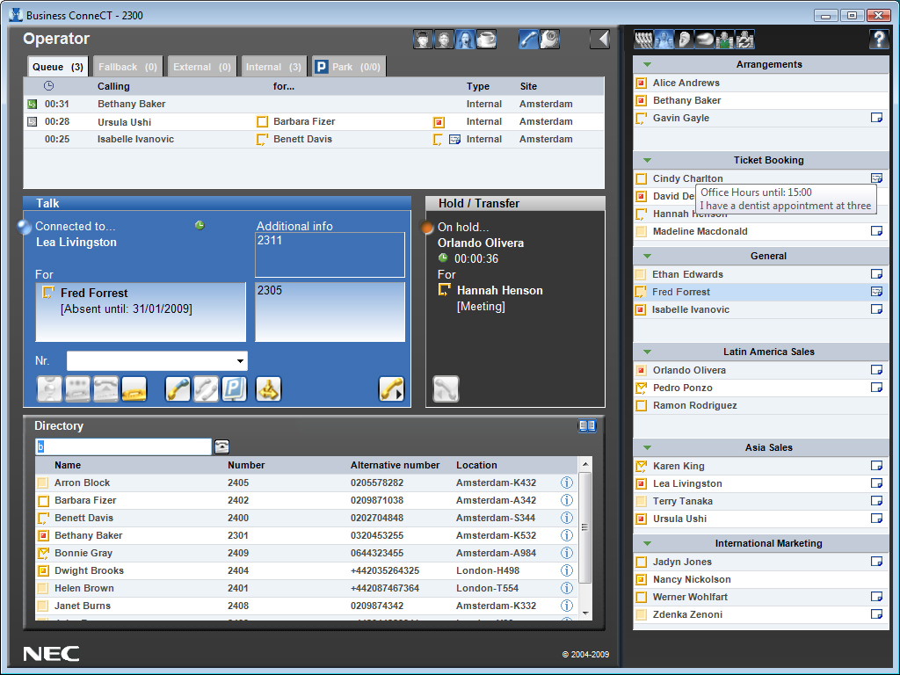Image resolution: width=900 pixels, height=675 pixels.
Task: Click the person with green shirt icon
Action: [724, 39]
